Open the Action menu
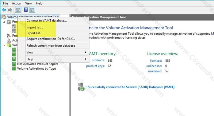The height and width of the screenshot is (116, 214). click(17, 3)
